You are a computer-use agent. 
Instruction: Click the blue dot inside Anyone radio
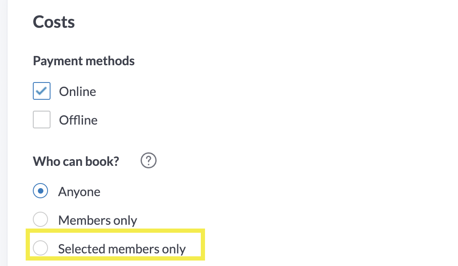coord(40,192)
